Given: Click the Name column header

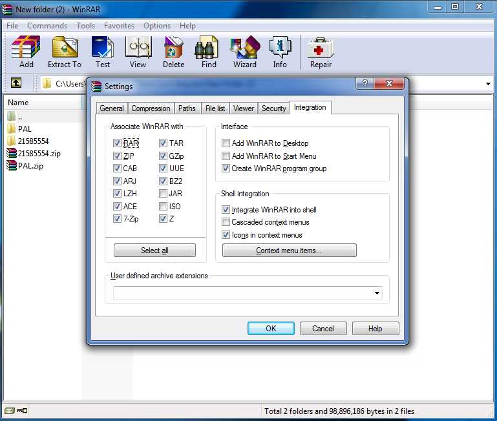Looking at the screenshot, I should coord(43,102).
